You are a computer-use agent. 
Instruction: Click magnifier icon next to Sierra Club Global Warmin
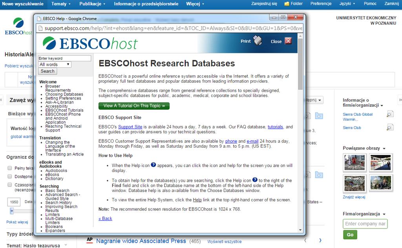tap(390, 114)
